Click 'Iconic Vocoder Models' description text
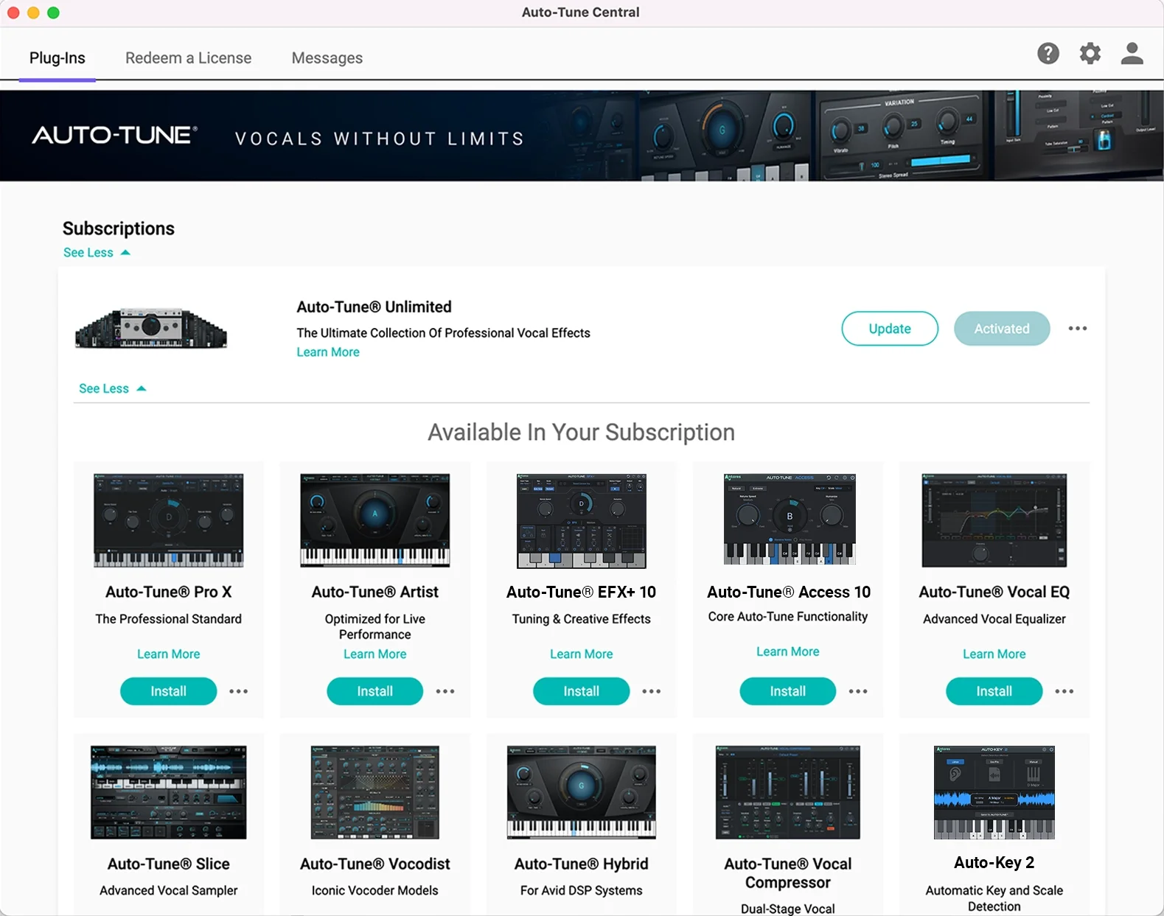Image resolution: width=1164 pixels, height=916 pixels. 374,890
